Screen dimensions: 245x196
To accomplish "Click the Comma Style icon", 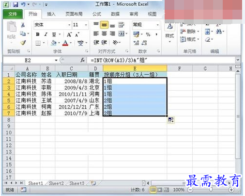I will point(156,34).
